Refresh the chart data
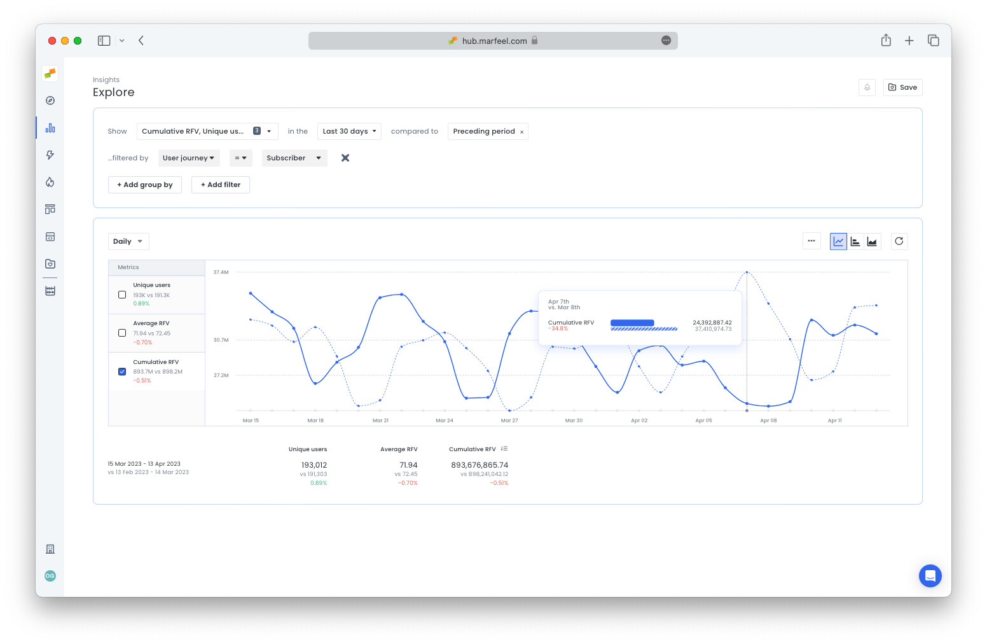 point(899,241)
